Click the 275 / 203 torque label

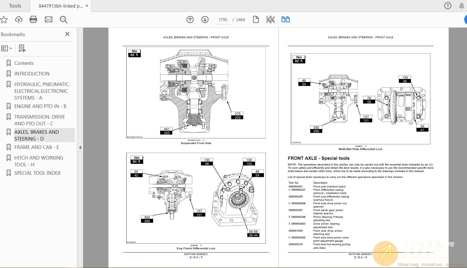pyautogui.click(x=238, y=116)
